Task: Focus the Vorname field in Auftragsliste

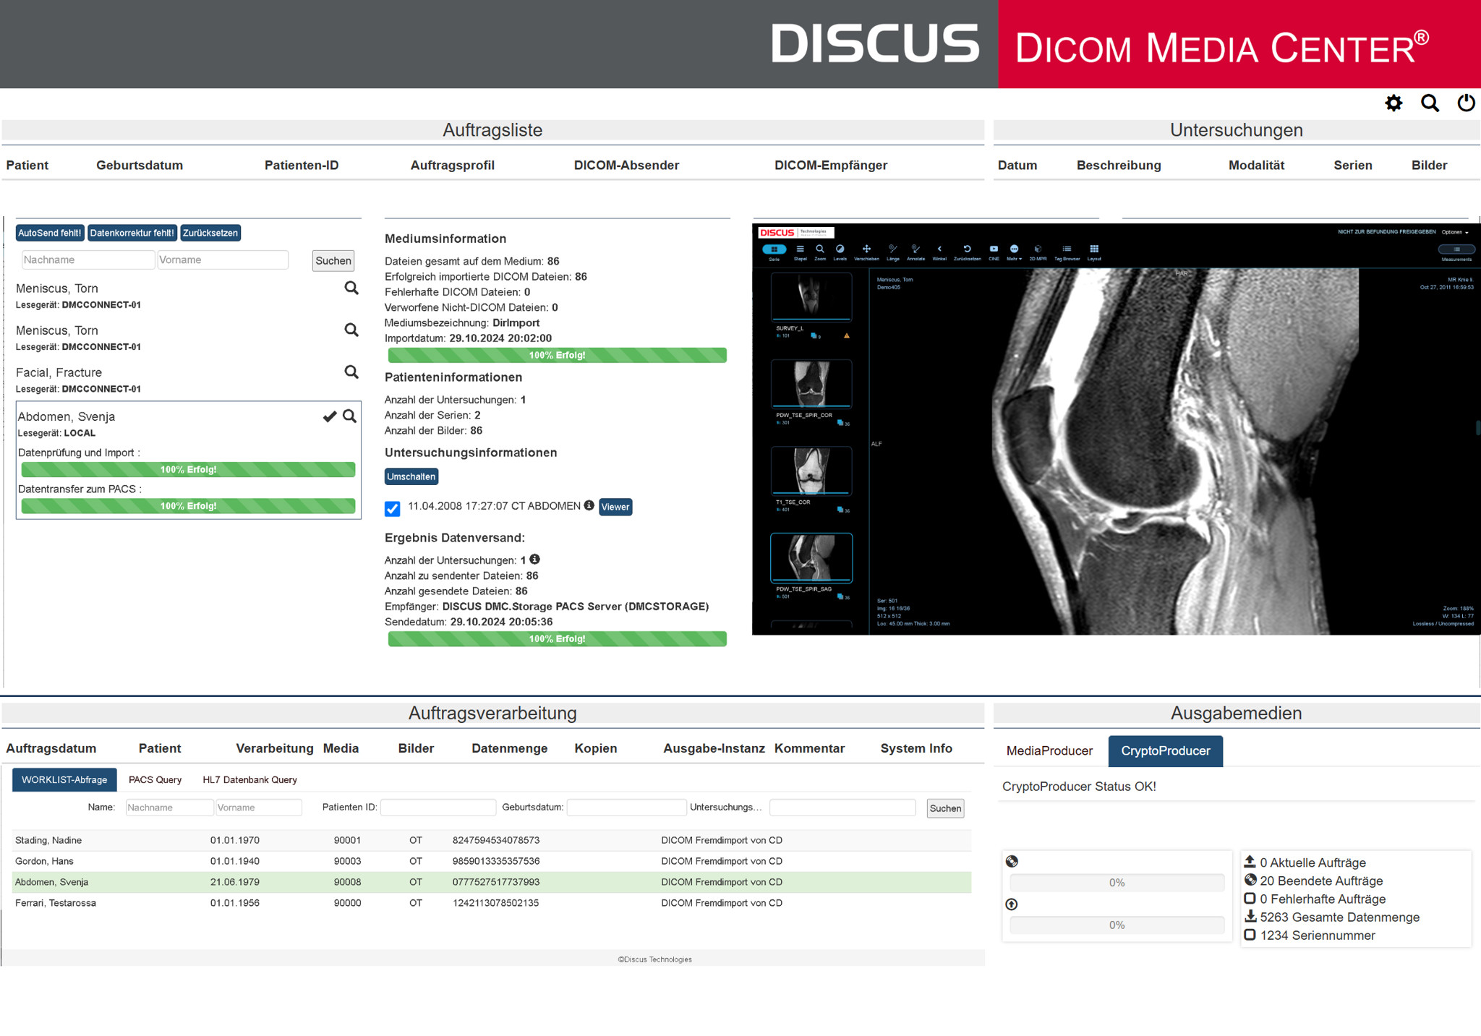Action: point(223,260)
